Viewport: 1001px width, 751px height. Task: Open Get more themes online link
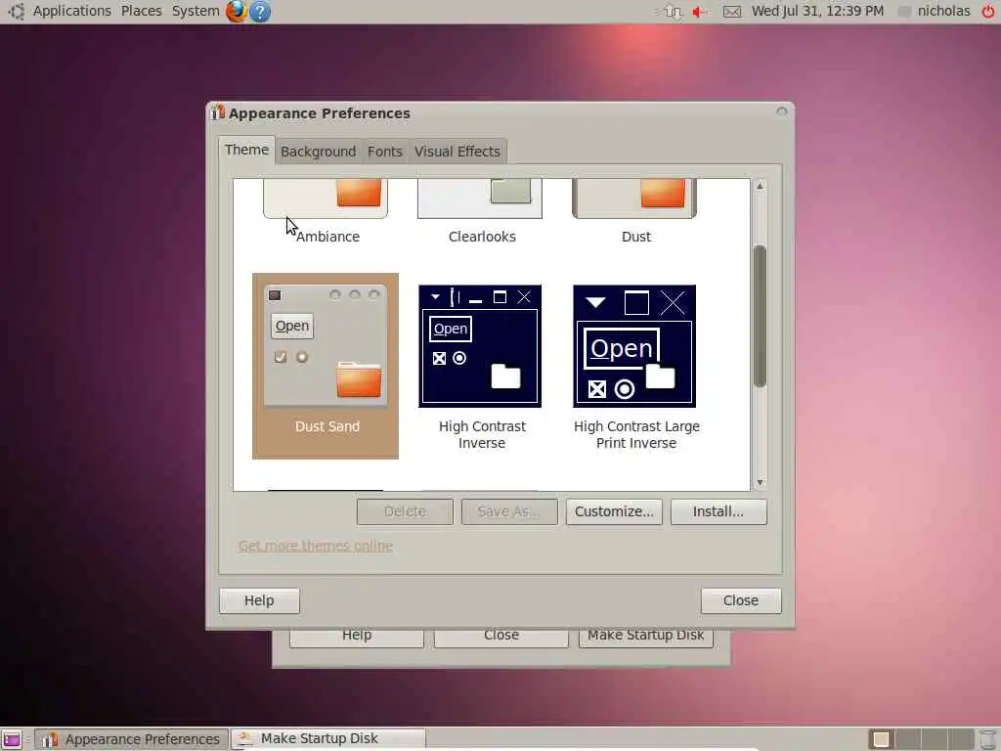pos(316,546)
